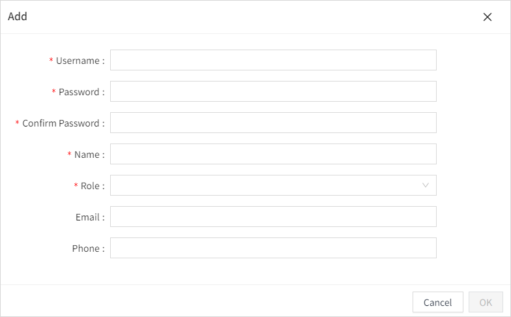
Task: Focus the Phone input field
Action: (x=273, y=248)
